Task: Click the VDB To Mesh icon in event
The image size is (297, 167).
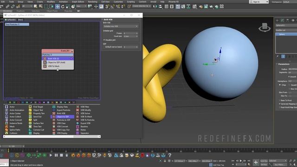Action: pos(45,66)
